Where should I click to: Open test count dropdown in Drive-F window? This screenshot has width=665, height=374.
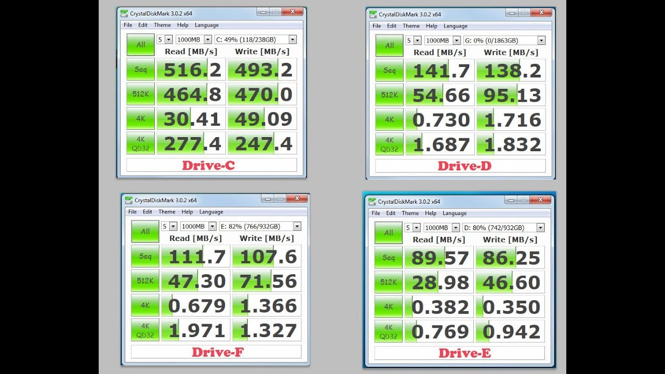pos(169,226)
